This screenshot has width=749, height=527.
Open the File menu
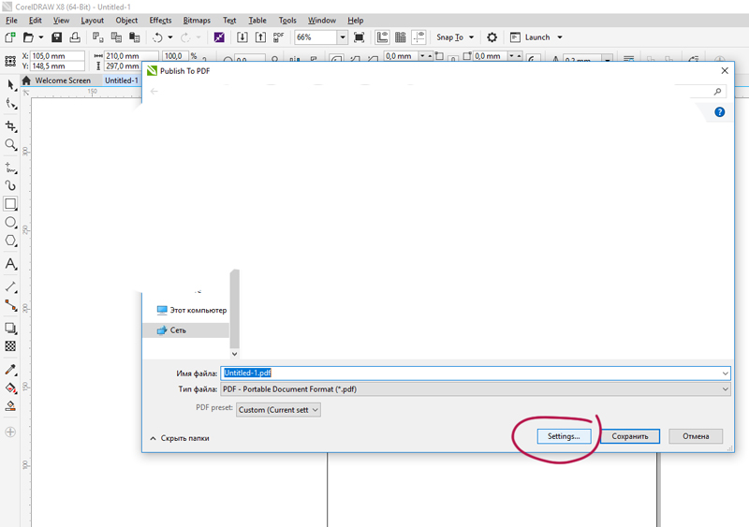(x=11, y=20)
